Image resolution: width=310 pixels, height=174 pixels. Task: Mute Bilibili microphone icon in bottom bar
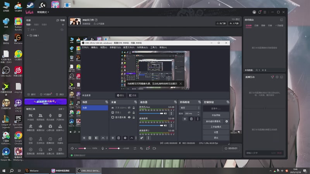pos(103,148)
